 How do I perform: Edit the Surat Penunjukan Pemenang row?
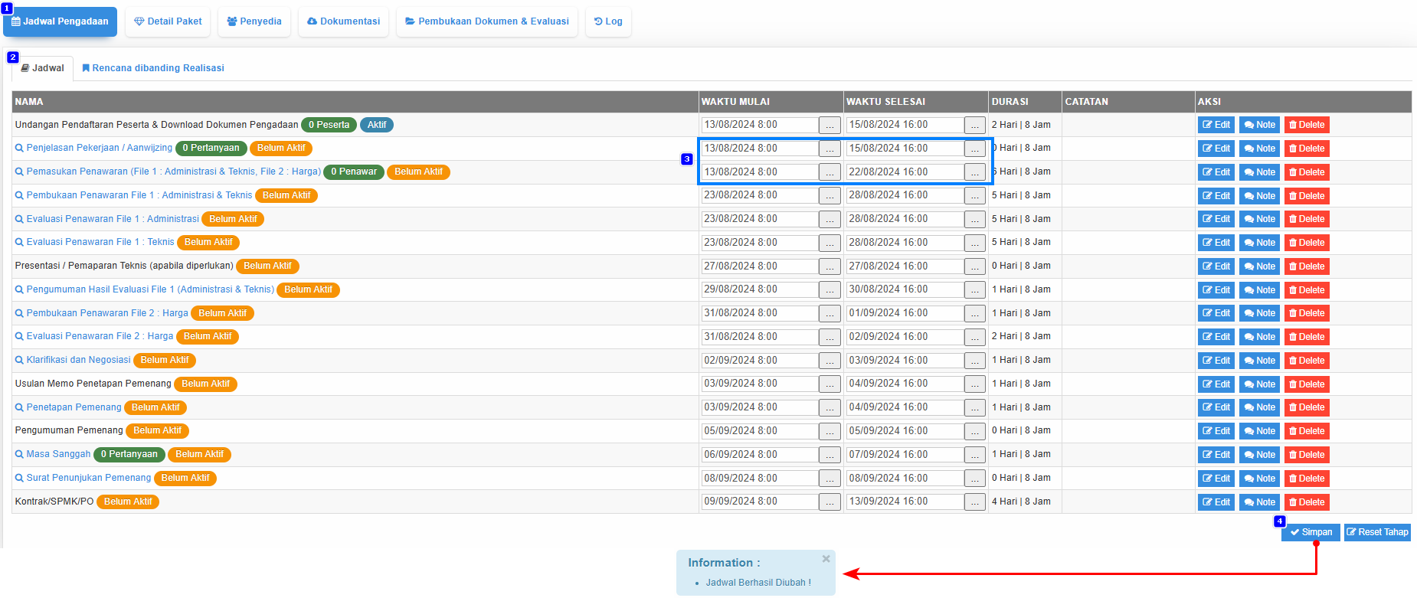1216,479
